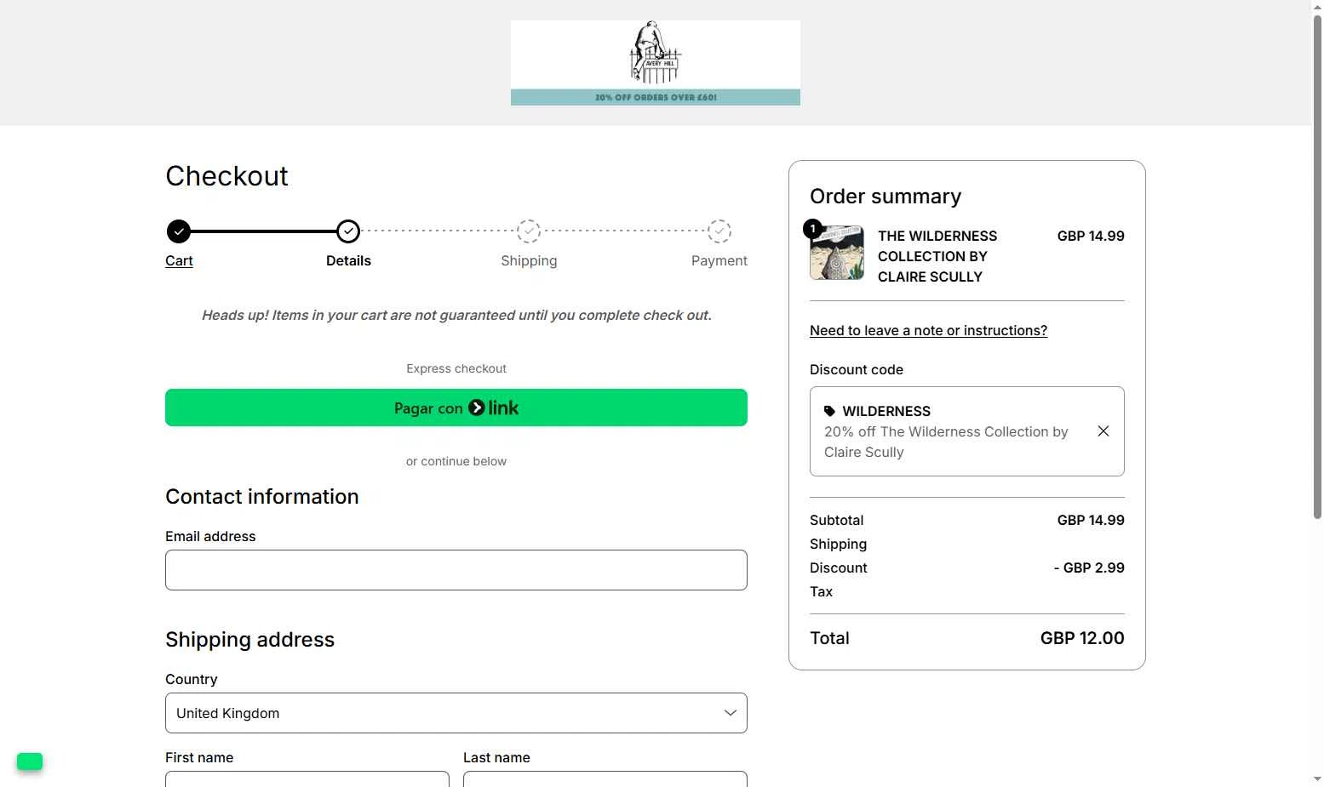Click the quantity badge on product thumbnail
1324x787 pixels.
[813, 229]
